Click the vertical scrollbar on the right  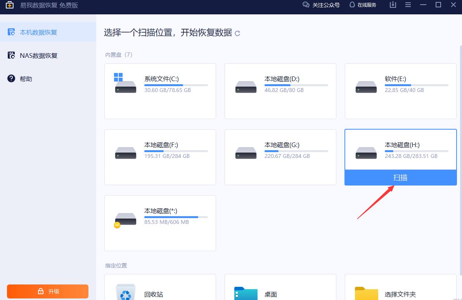[x=461, y=161]
